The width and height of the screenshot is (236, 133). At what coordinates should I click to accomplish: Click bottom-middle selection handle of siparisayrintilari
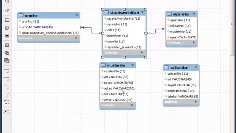pyautogui.click(x=124, y=57)
